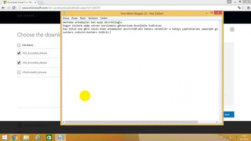The height and width of the screenshot is (141, 251).
Task: Click the Notepad vertical scrollbar up arrow
Action: (220, 22)
